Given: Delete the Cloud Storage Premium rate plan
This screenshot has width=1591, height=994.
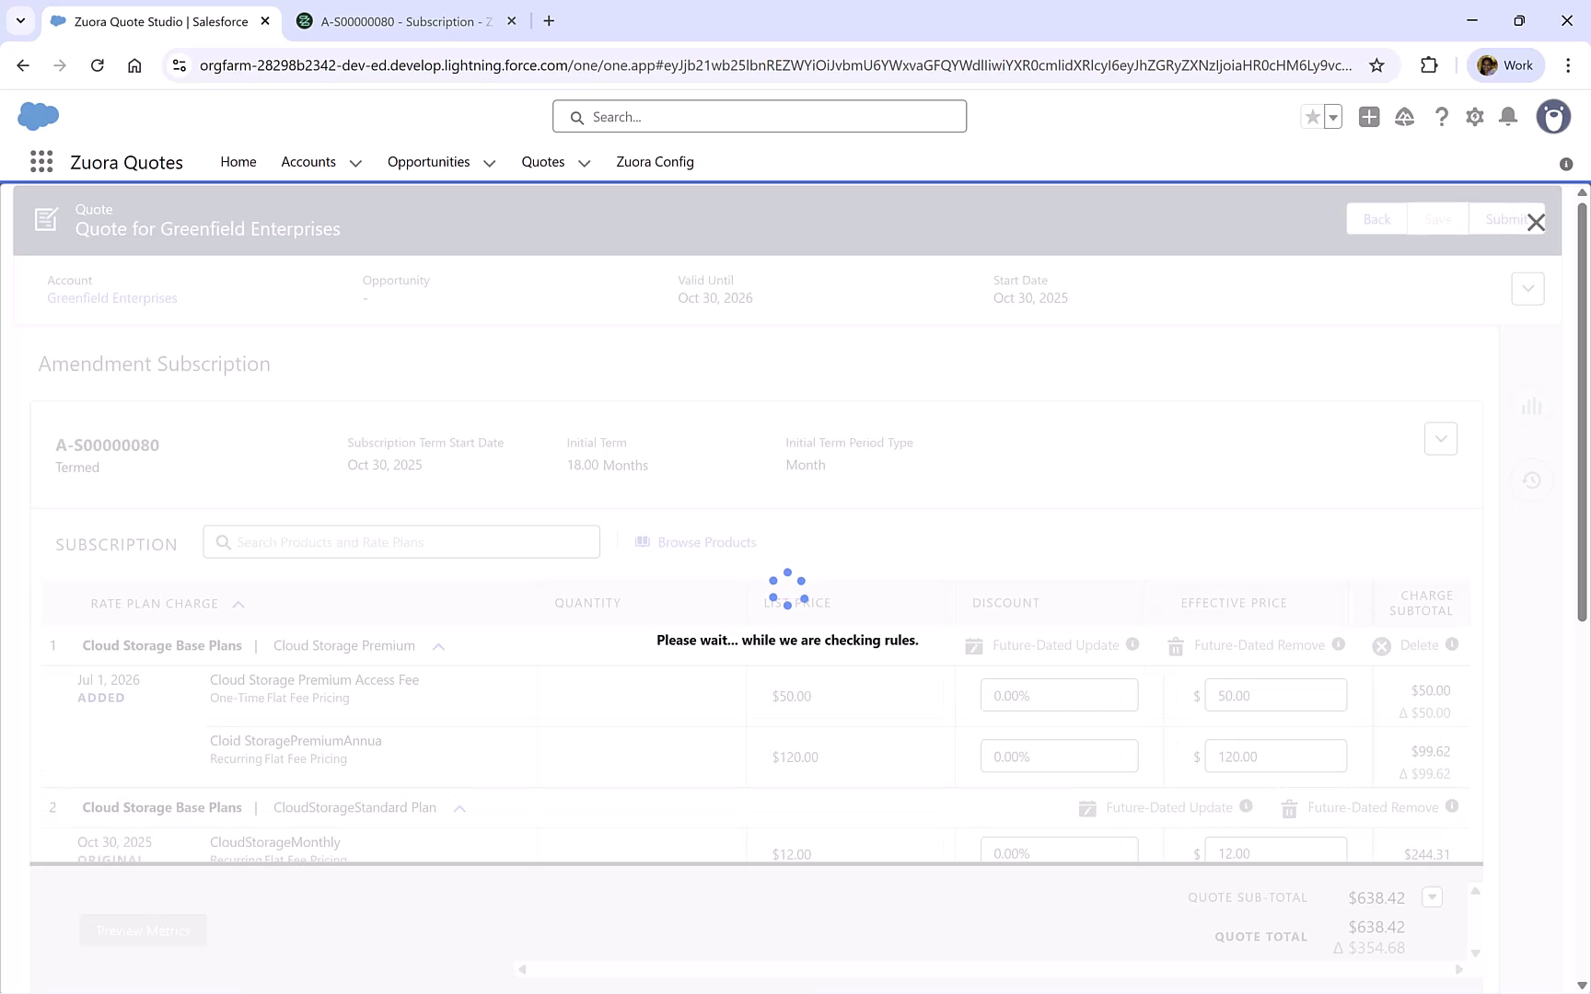Looking at the screenshot, I should coord(1381,645).
